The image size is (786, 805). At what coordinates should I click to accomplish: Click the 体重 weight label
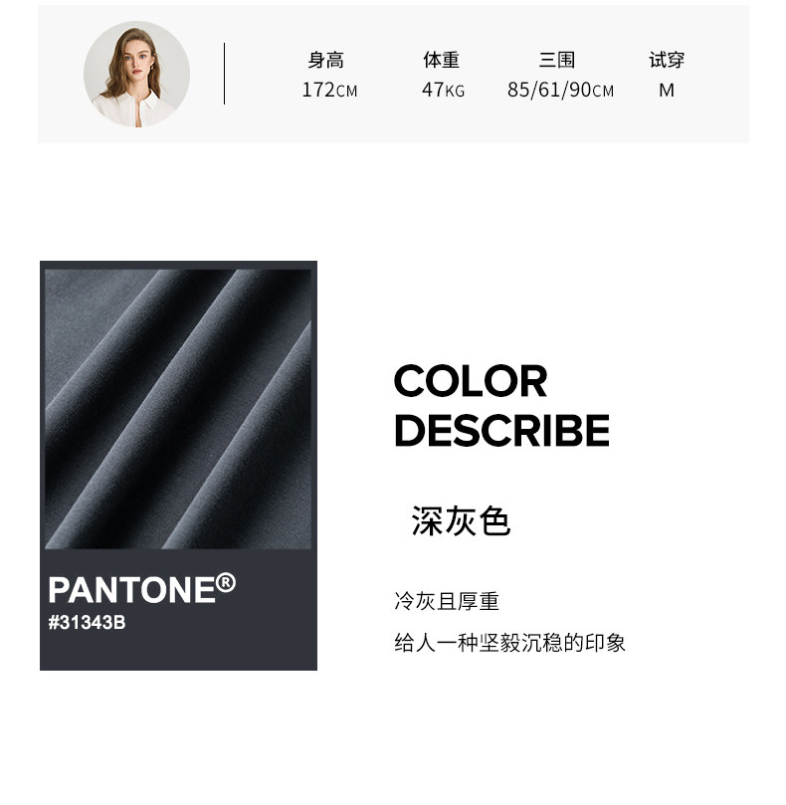pyautogui.click(x=441, y=60)
